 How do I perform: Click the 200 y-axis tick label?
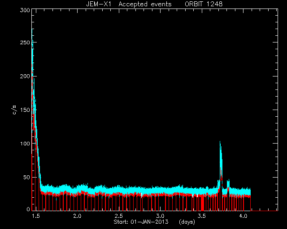[x=25, y=76]
